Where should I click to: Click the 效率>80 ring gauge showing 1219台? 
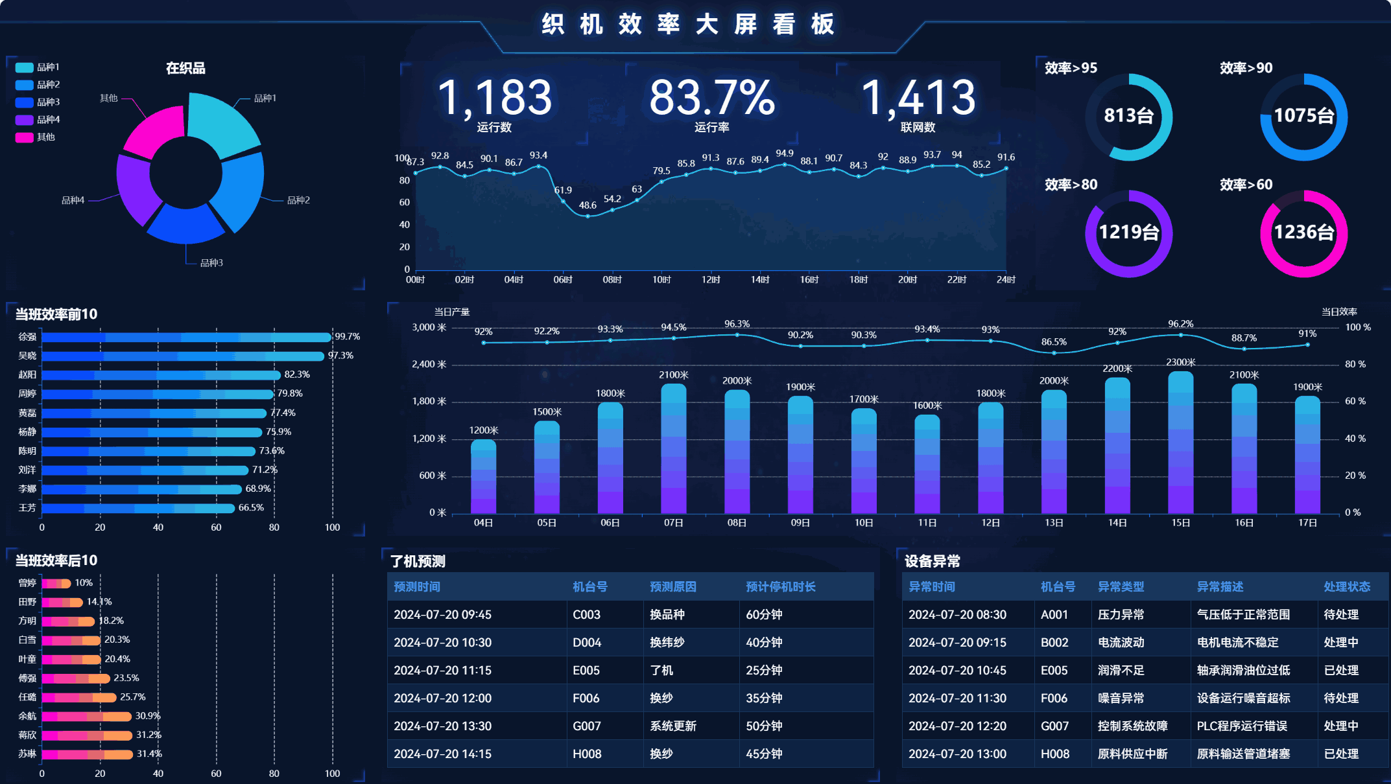pyautogui.click(x=1128, y=233)
